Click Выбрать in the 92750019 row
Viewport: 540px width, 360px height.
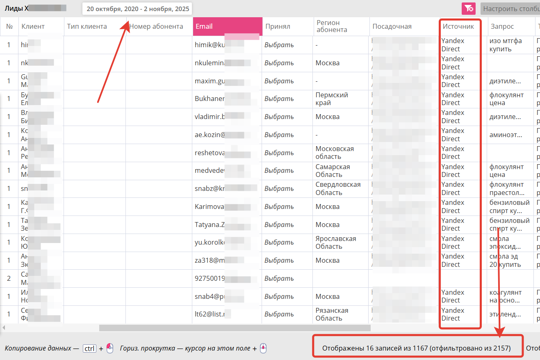click(279, 278)
